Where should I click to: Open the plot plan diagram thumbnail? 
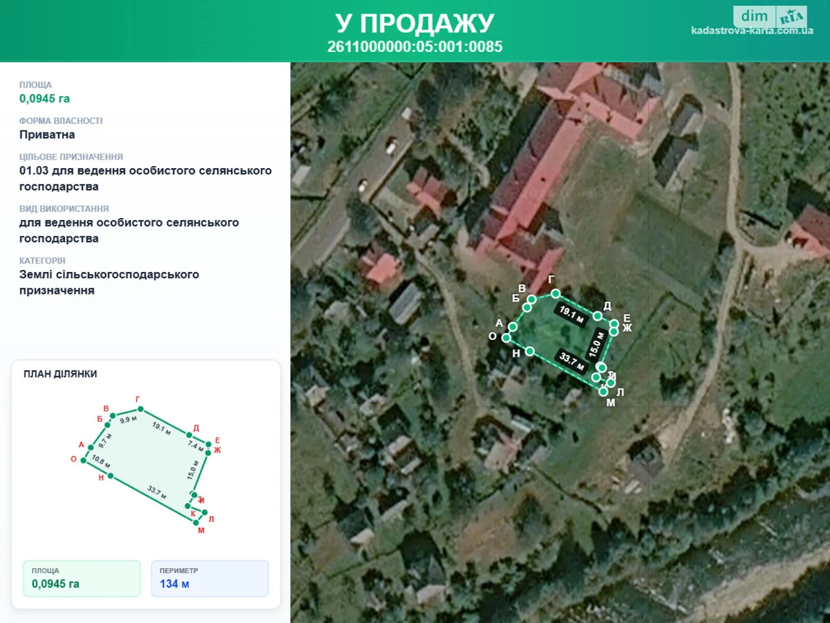pyautogui.click(x=146, y=465)
